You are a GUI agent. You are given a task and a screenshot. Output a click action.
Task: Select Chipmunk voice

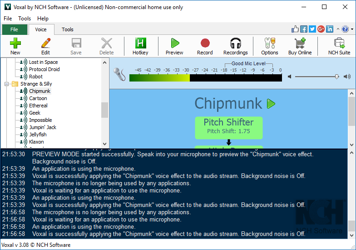pos(40,91)
